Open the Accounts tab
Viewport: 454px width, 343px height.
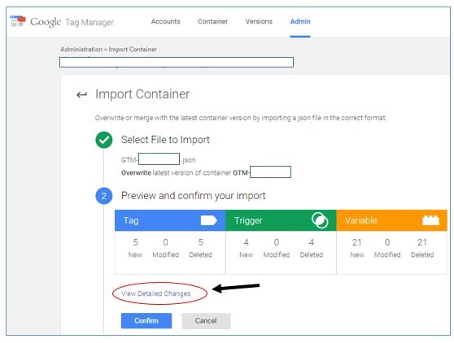[166, 21]
